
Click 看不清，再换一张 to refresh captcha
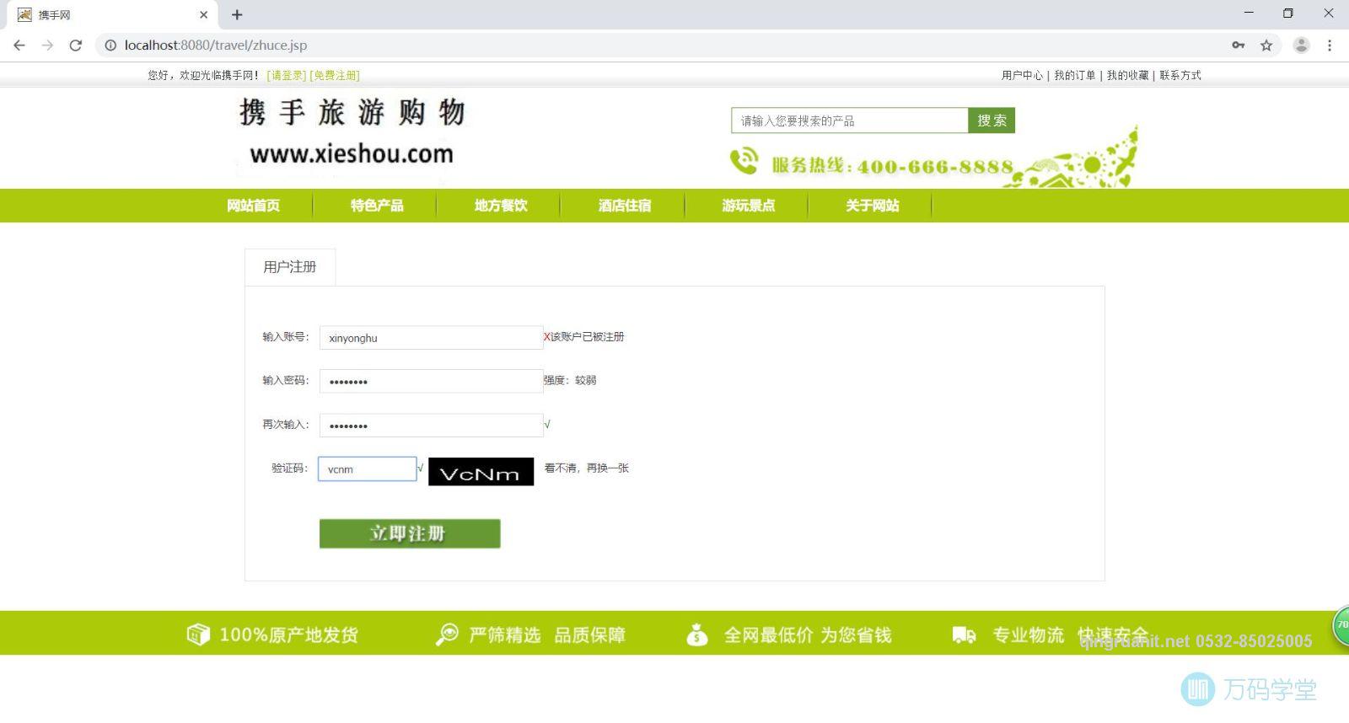[x=587, y=469]
